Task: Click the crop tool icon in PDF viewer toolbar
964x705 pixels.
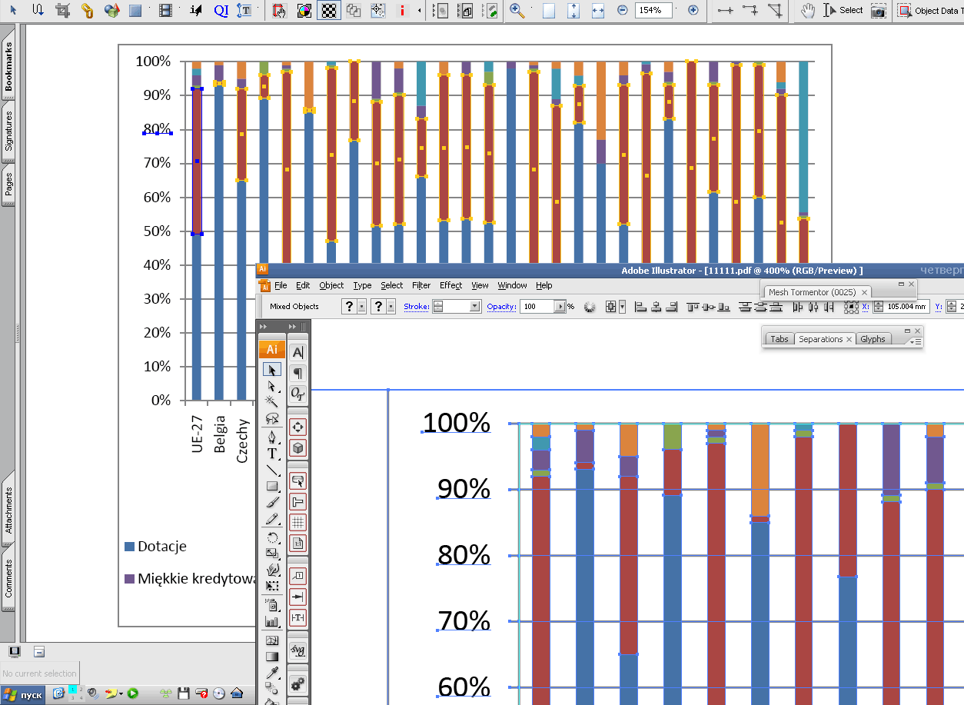Action: coord(63,10)
